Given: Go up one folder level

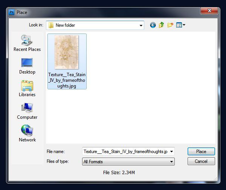Looking at the screenshot, I should coord(162,25).
